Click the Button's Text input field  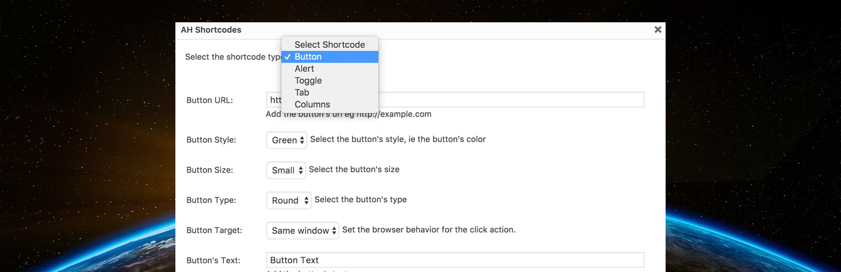[455, 260]
